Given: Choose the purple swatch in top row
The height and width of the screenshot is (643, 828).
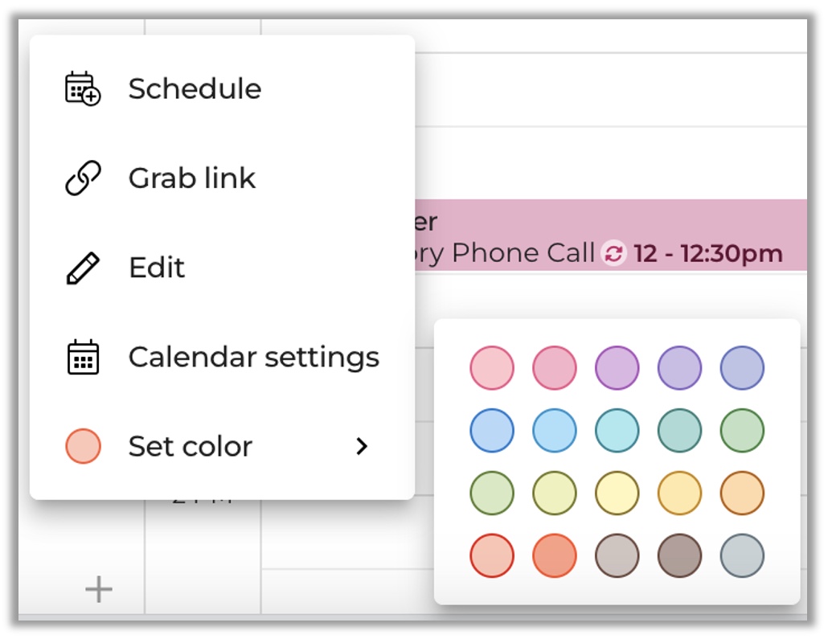Looking at the screenshot, I should point(617,368).
